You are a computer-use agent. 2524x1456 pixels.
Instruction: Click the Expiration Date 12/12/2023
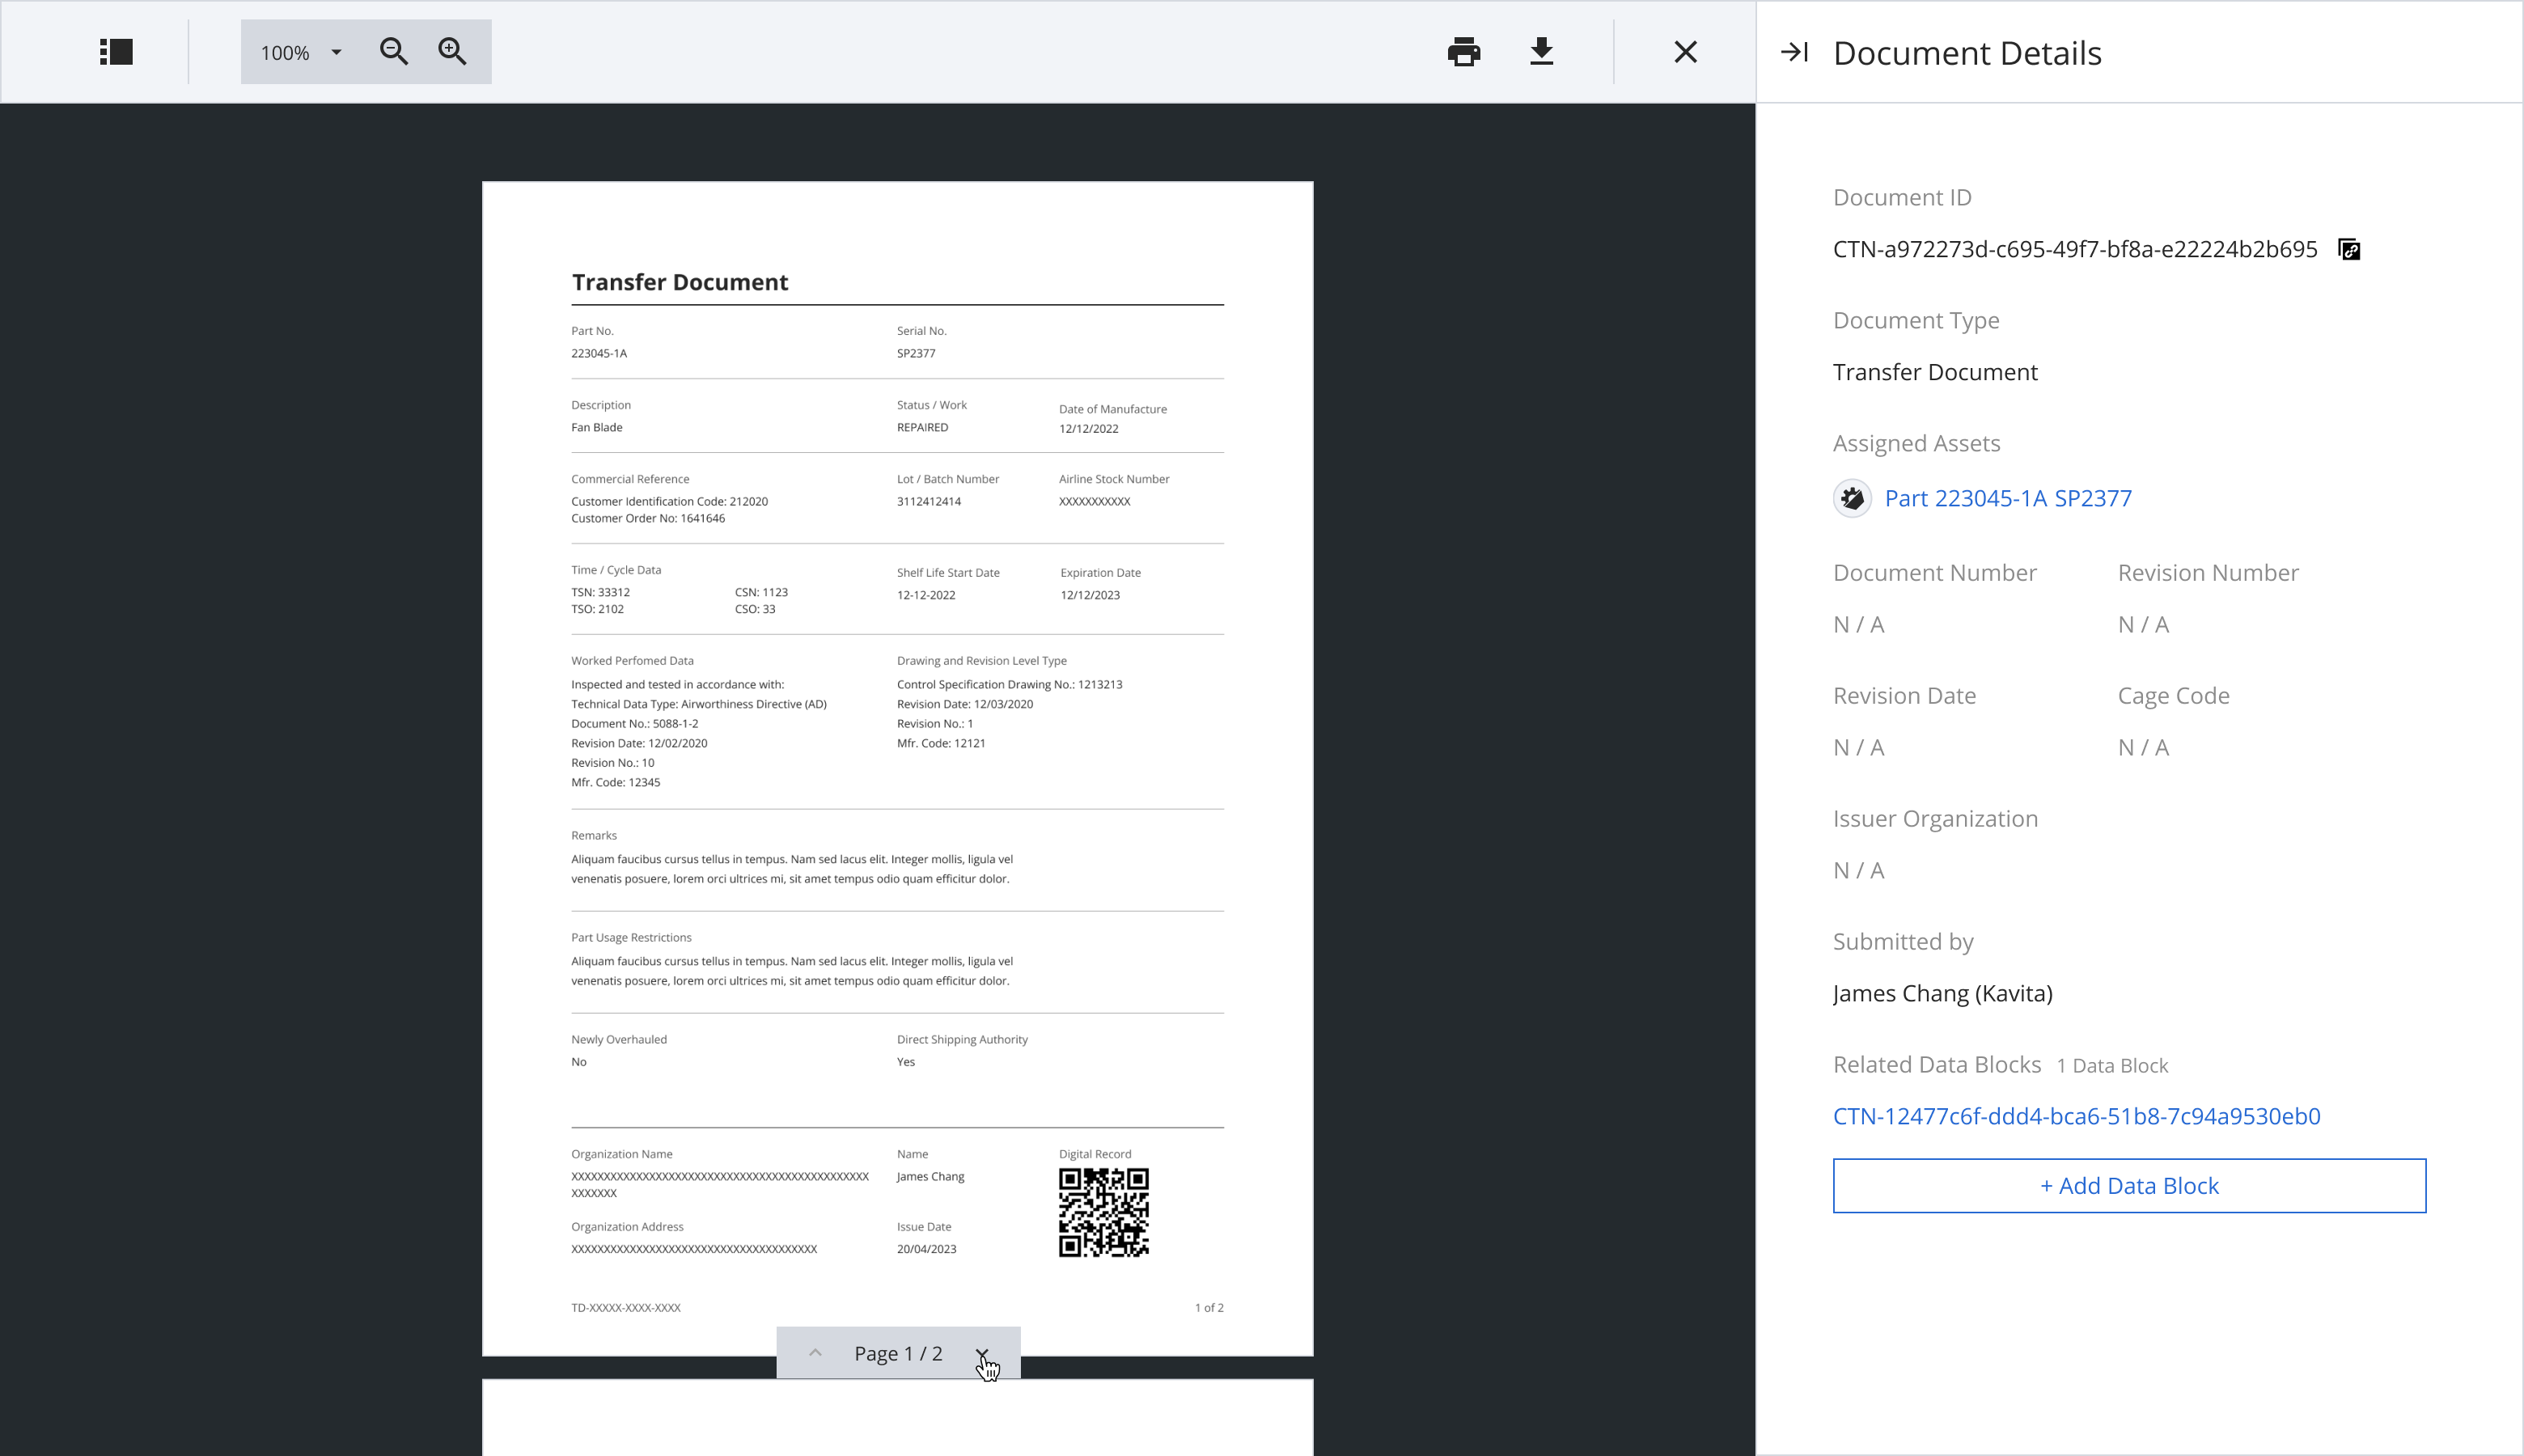pos(1090,595)
